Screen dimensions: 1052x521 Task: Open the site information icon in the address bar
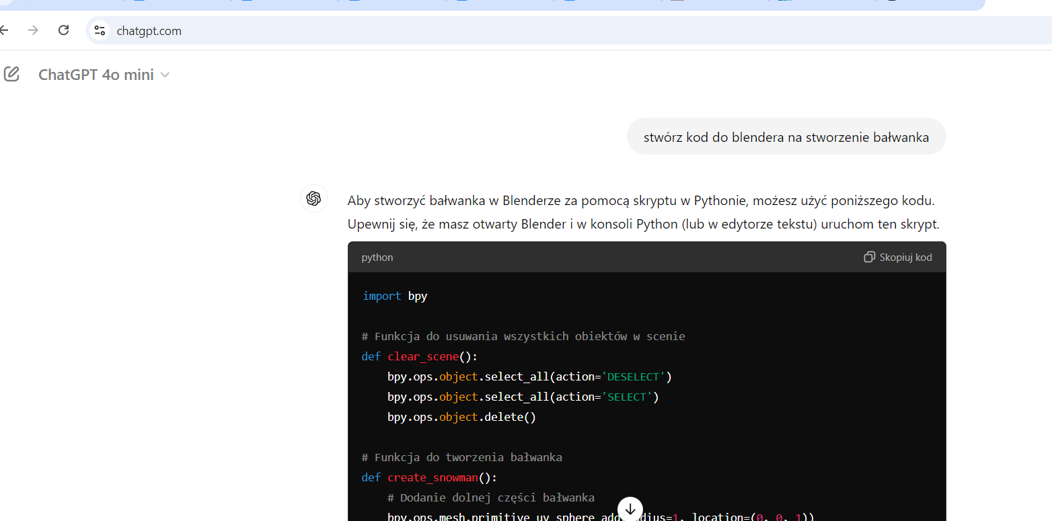coord(100,30)
